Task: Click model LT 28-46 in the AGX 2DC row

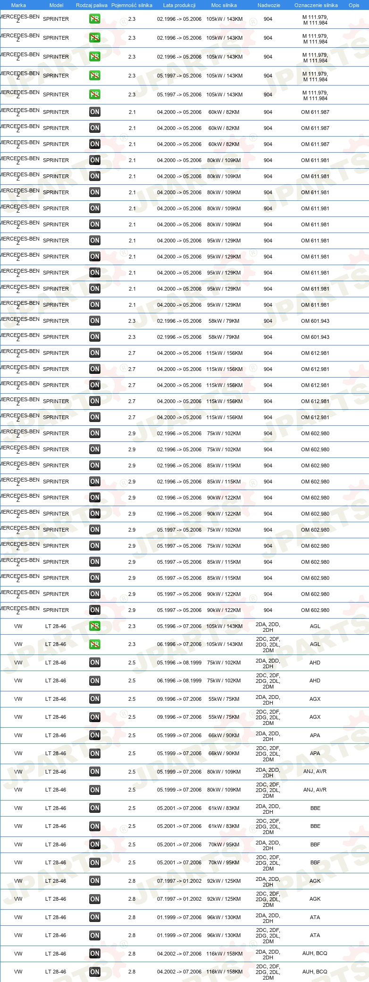Action: tap(56, 717)
